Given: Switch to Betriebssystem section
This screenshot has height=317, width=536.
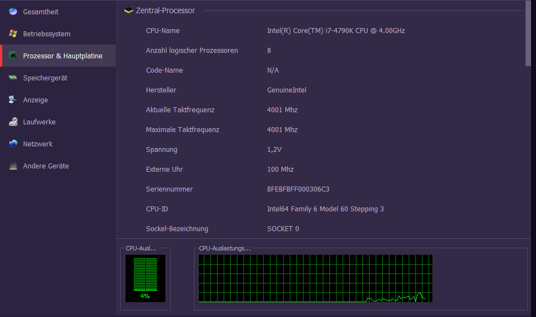Looking at the screenshot, I should (x=58, y=34).
